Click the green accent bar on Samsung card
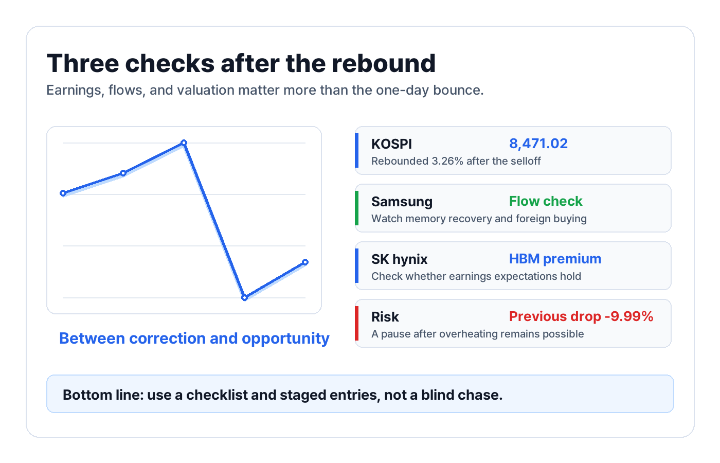720x463 pixels. coord(356,208)
